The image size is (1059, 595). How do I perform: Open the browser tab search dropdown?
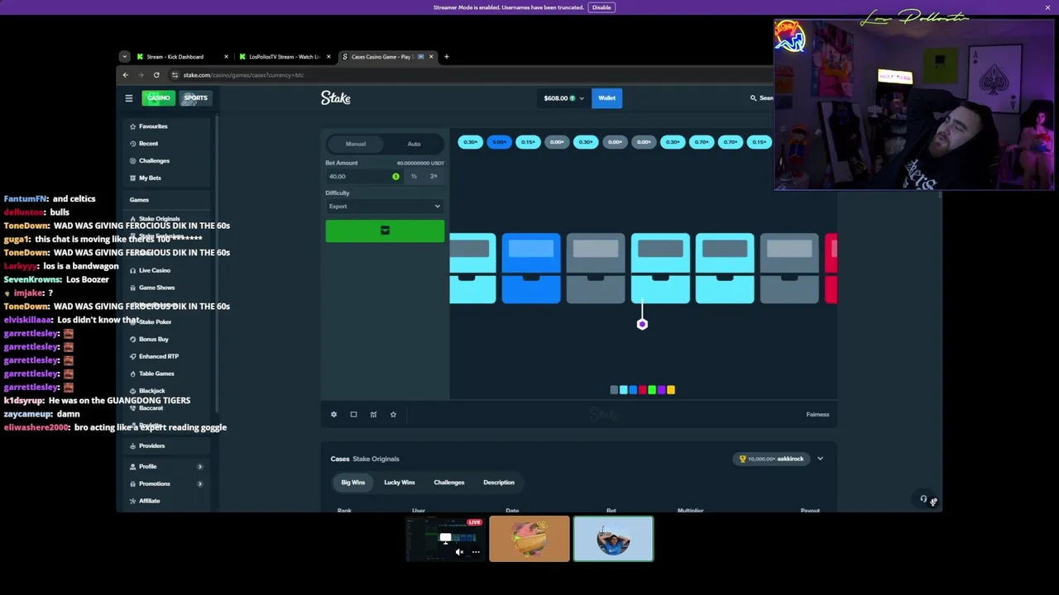(124, 57)
